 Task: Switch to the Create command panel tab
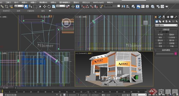[156, 17]
